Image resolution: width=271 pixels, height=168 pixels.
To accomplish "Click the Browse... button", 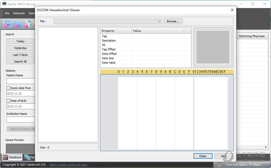I will click(x=173, y=21).
